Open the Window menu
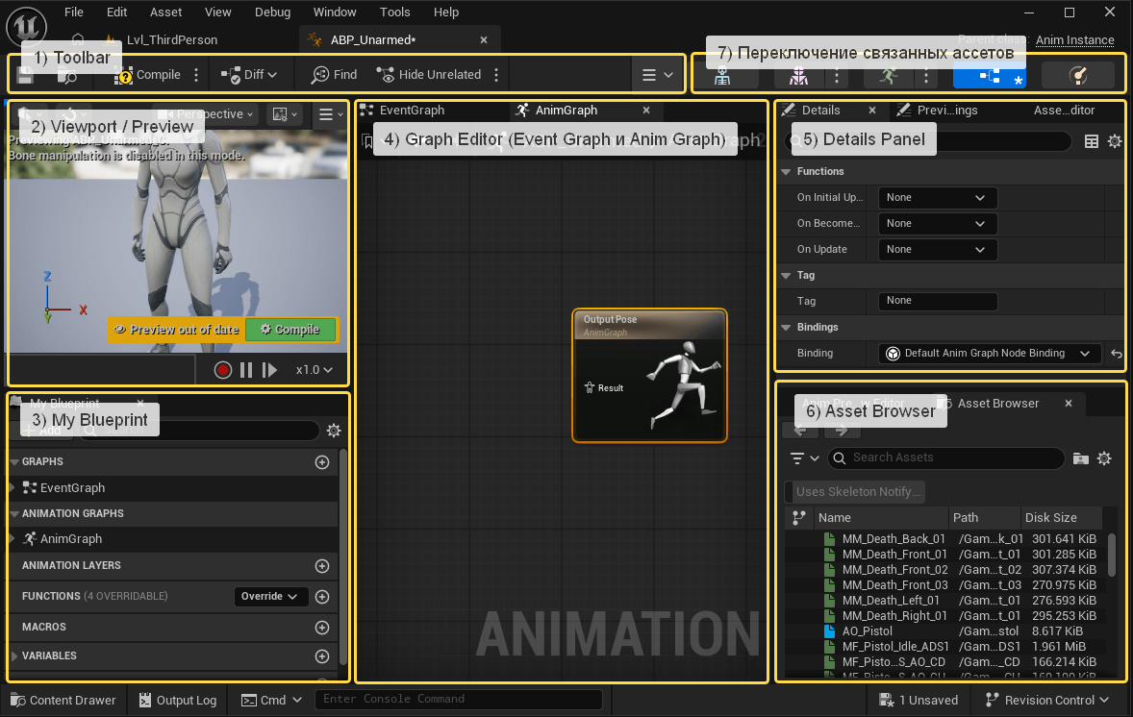Screen dimensions: 1133x717 coord(335,12)
